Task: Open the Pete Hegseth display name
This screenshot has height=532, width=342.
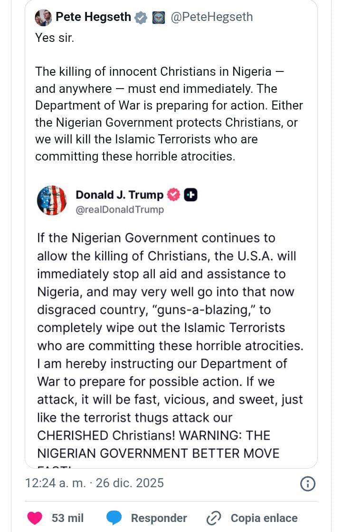Action: [93, 18]
